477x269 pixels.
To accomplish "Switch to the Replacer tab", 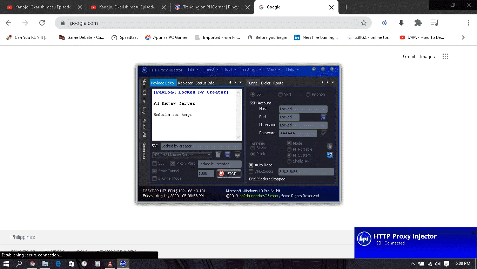I will click(185, 83).
